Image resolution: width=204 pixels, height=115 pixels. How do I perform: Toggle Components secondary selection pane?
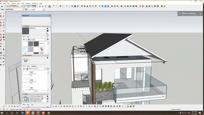[x=47, y=57]
